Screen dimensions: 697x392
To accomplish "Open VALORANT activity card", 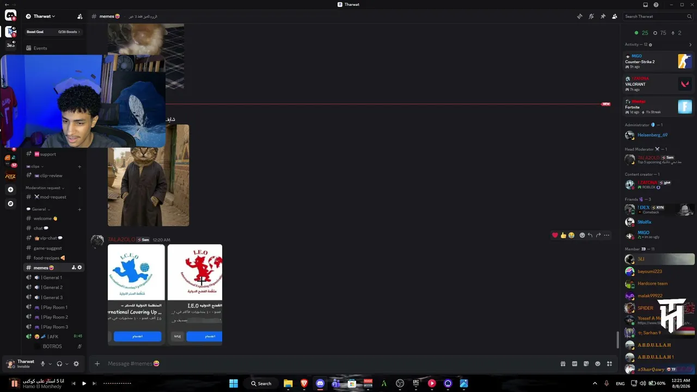I will [658, 83].
